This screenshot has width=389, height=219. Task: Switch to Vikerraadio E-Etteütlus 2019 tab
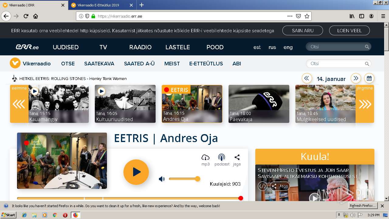pyautogui.click(x=102, y=5)
